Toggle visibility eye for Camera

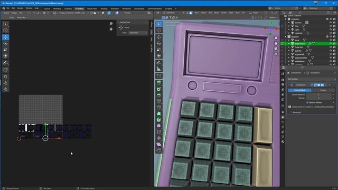331,23
